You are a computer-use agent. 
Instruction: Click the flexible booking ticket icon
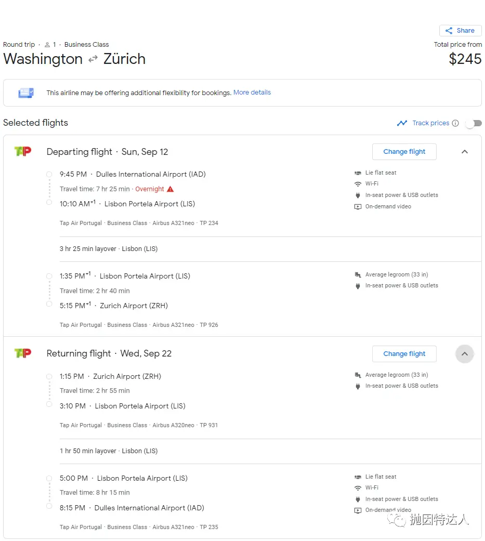(26, 93)
